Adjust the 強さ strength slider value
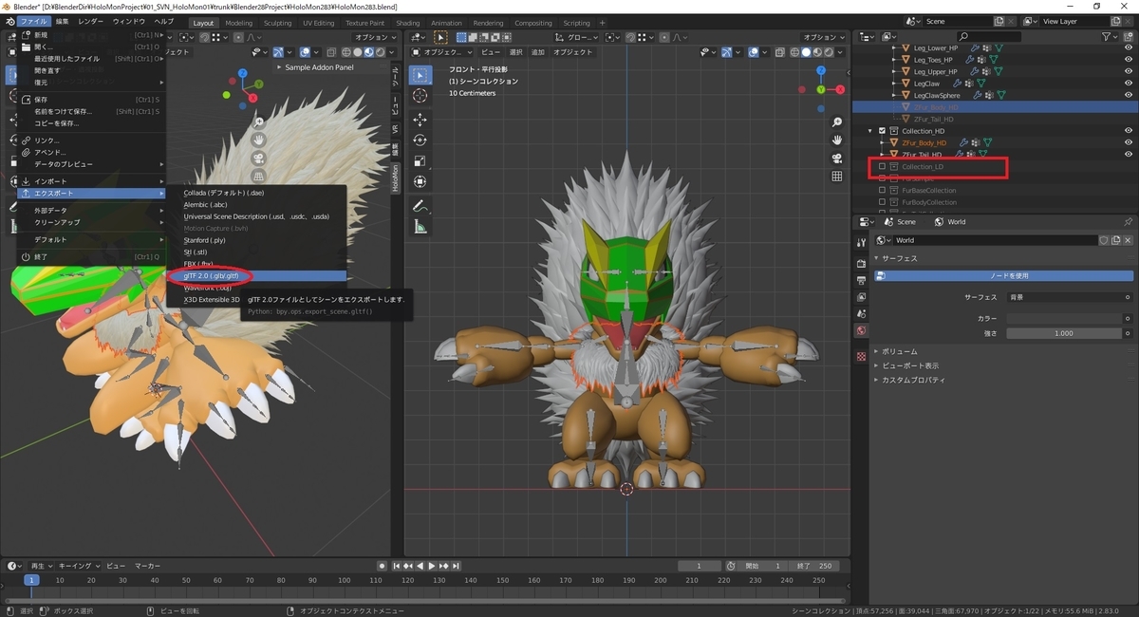The width and height of the screenshot is (1139, 617). click(1063, 334)
